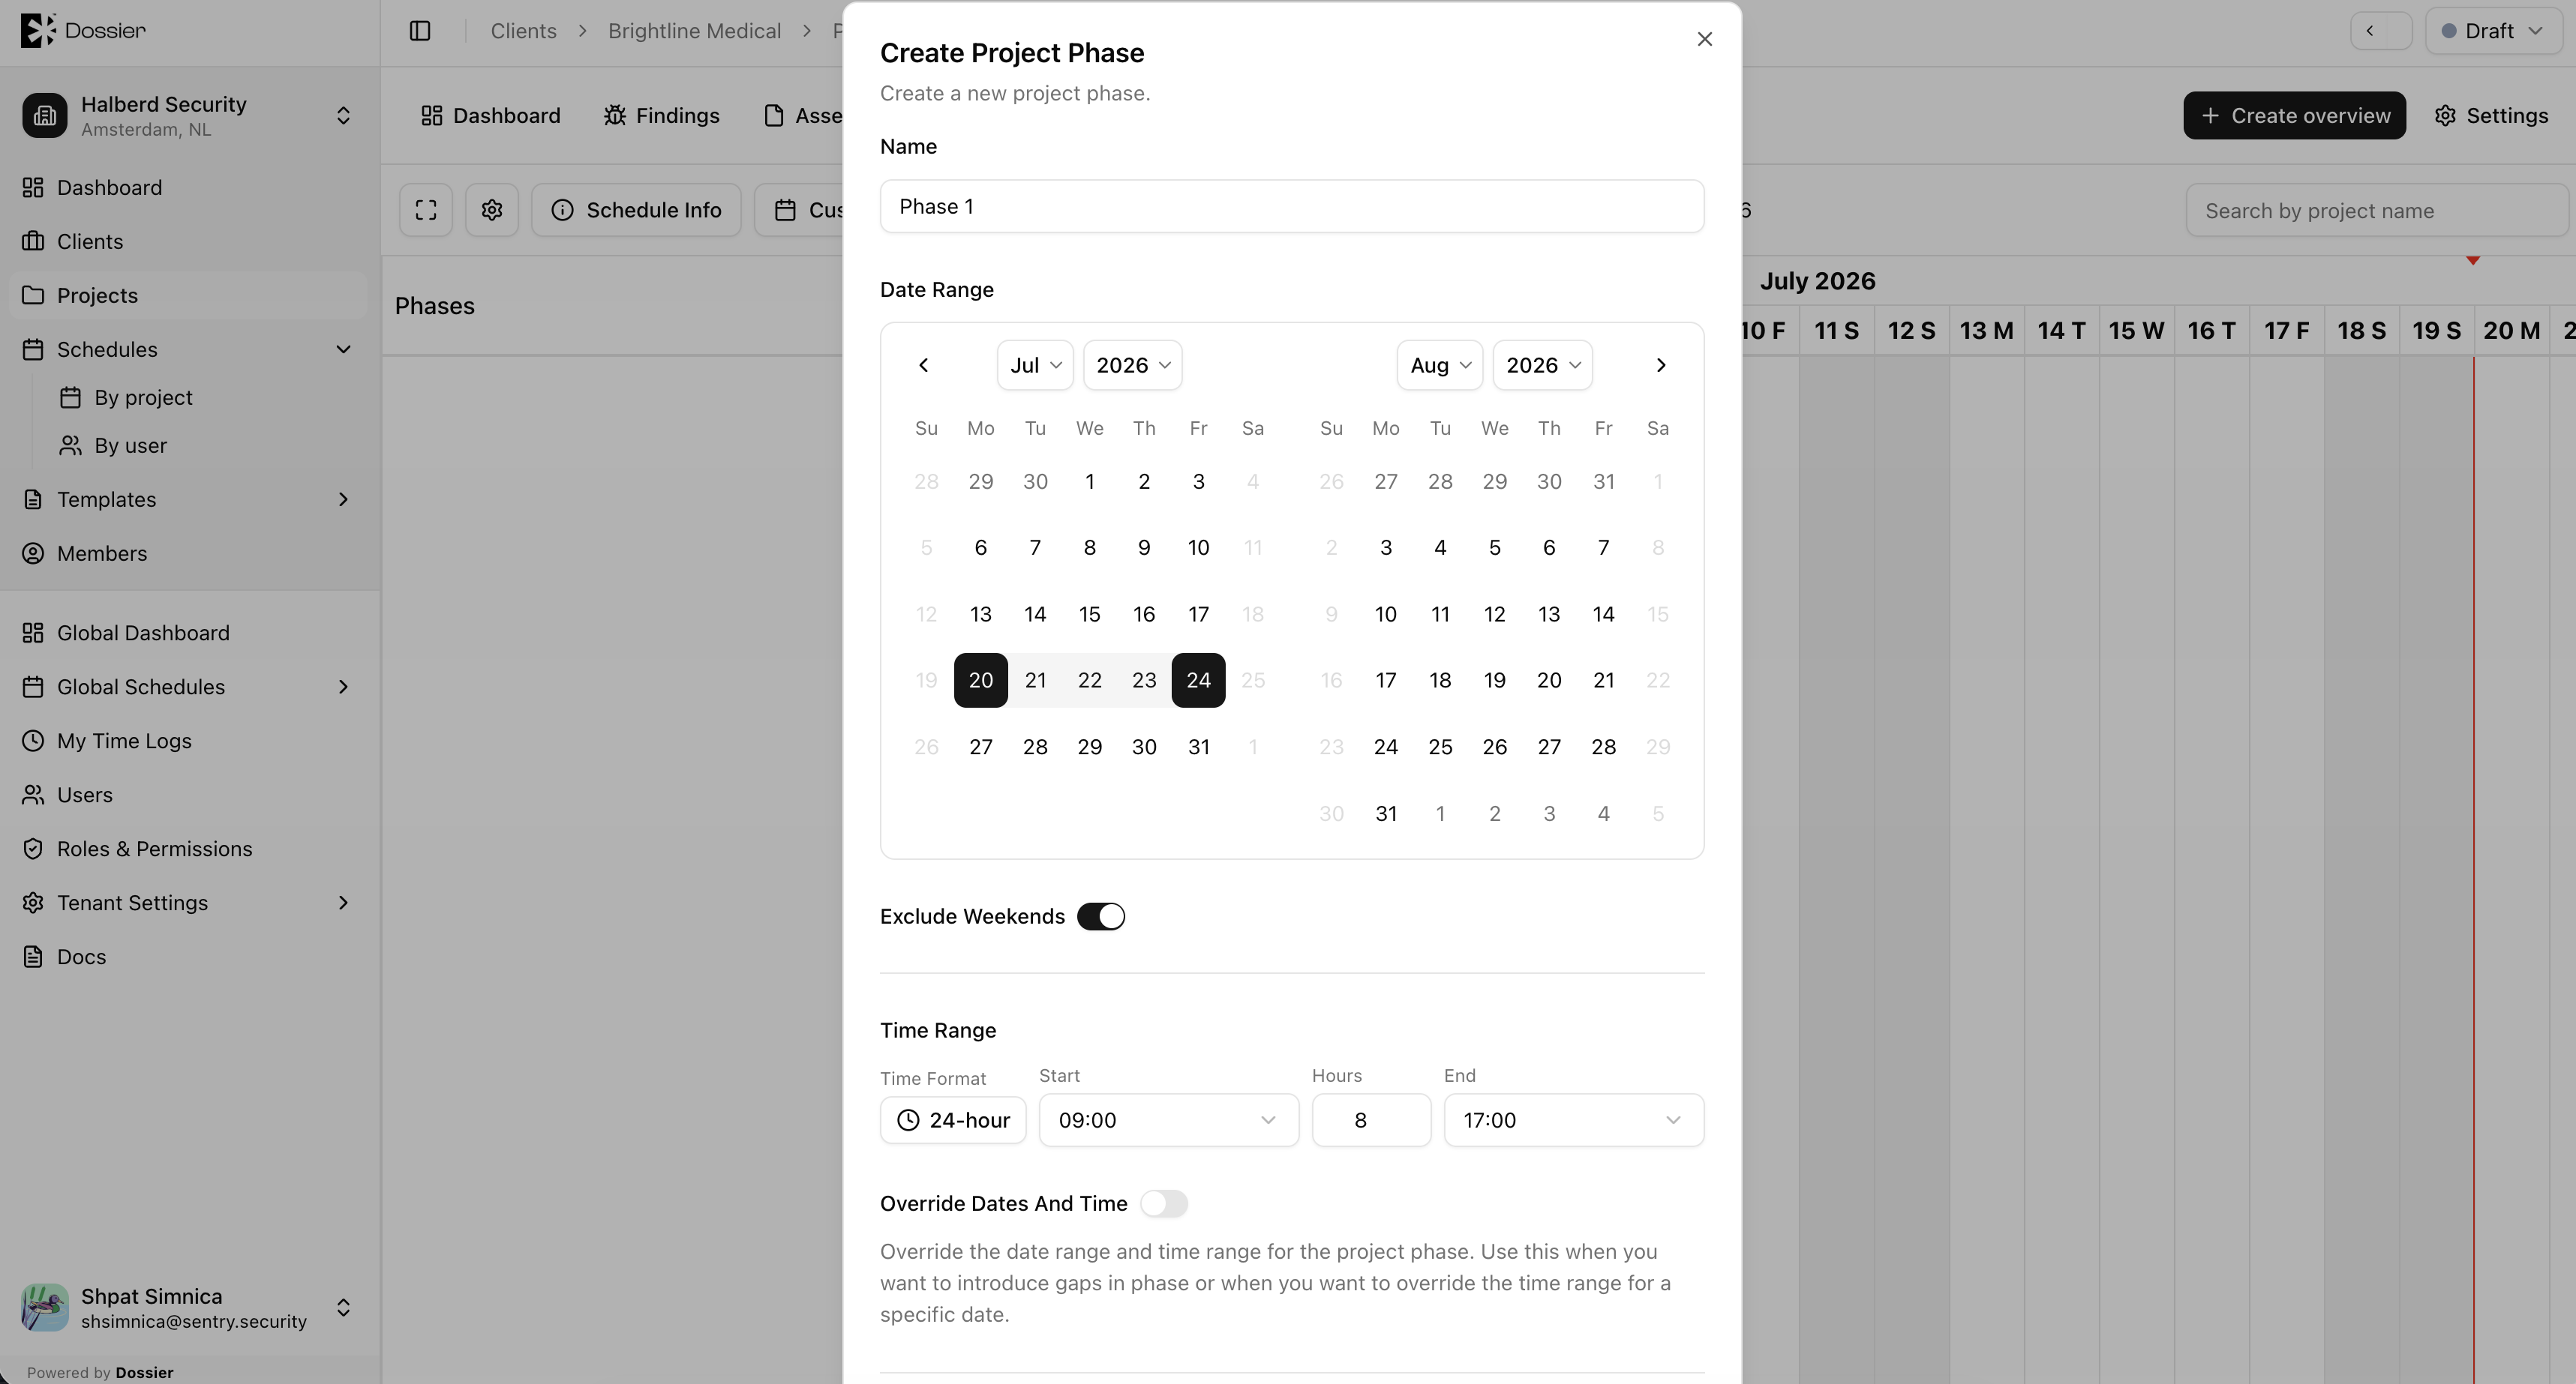Open schedule gear settings icon

[491, 210]
